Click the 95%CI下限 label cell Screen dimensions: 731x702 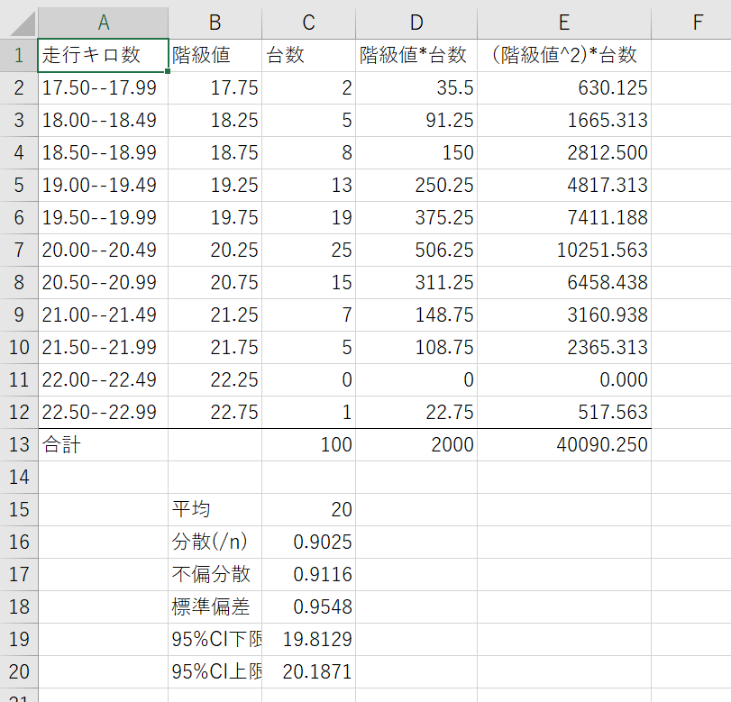click(215, 640)
